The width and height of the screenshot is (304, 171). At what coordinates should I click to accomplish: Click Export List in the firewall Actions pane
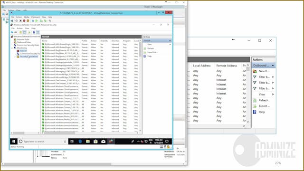click(152, 52)
